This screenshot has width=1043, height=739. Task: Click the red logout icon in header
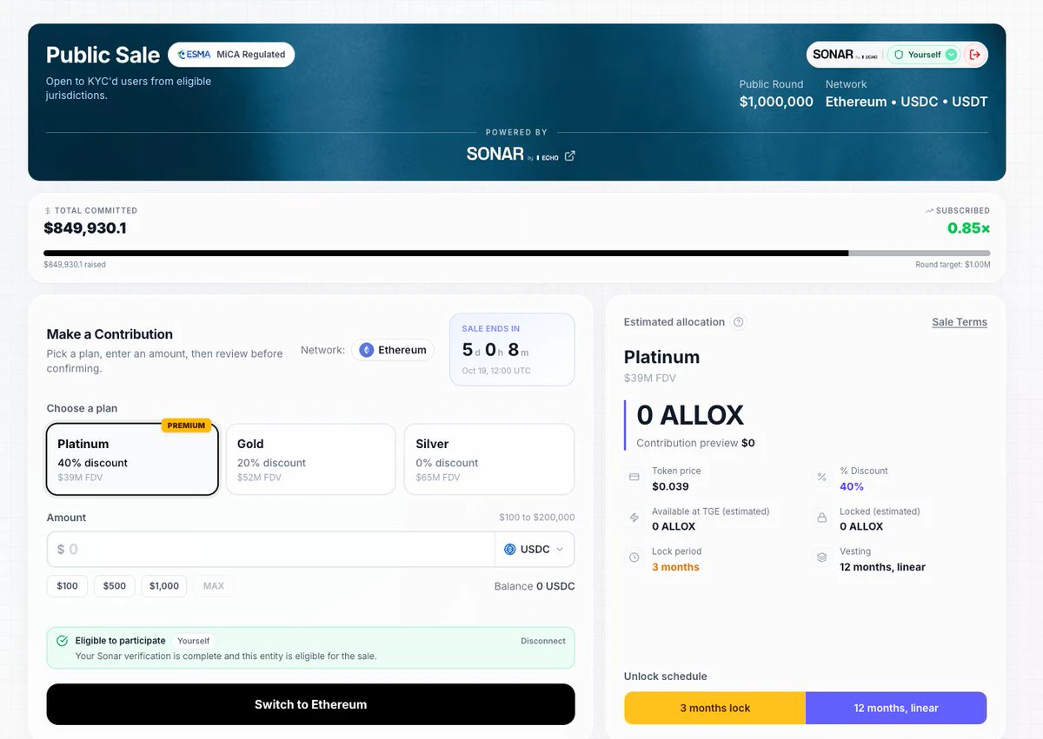pyautogui.click(x=975, y=55)
